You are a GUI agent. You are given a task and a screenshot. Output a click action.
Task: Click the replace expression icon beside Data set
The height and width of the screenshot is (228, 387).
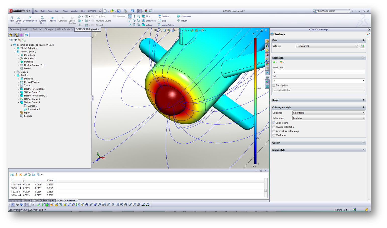(x=362, y=46)
